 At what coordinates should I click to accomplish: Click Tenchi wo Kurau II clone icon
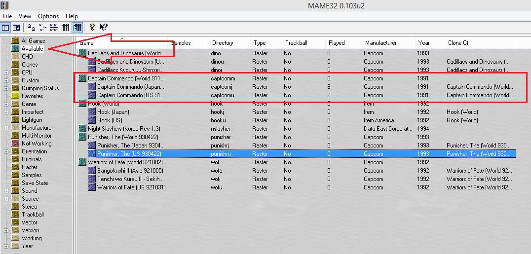click(92, 179)
